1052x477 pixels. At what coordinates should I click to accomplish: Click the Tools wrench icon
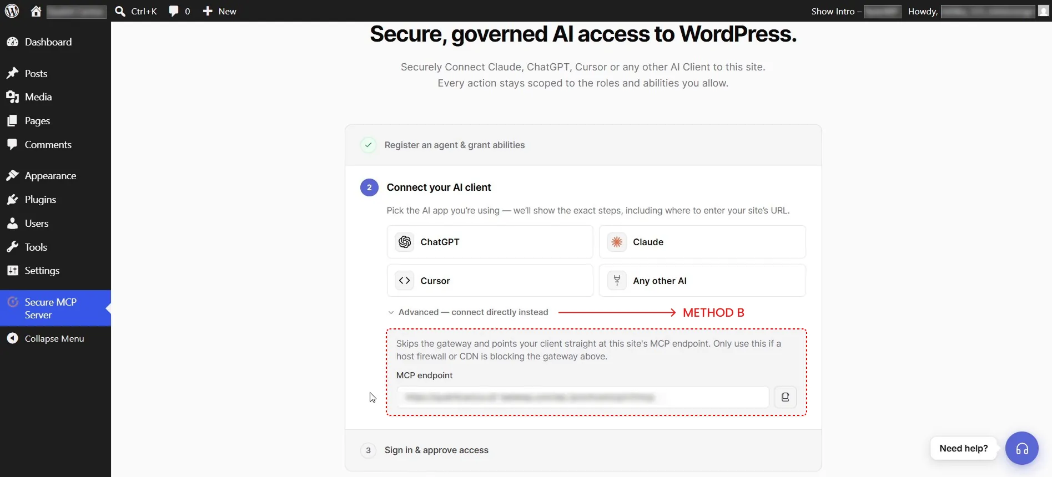point(12,247)
